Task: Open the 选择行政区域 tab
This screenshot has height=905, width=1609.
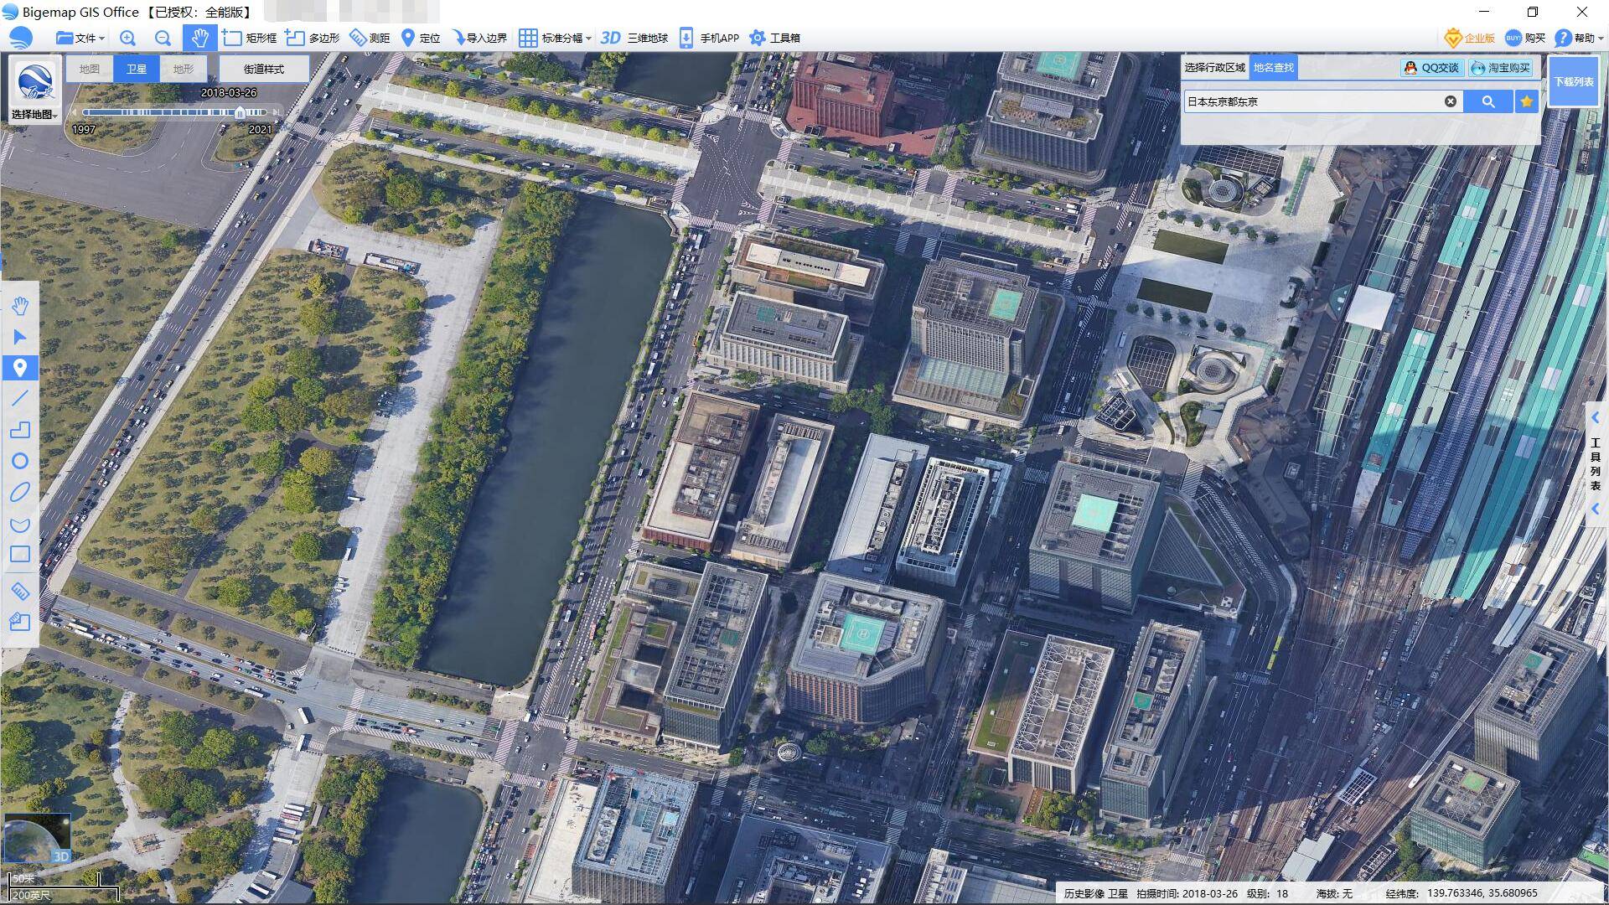Action: [1214, 68]
